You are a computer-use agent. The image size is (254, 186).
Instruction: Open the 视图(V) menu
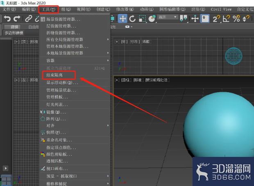84,9
